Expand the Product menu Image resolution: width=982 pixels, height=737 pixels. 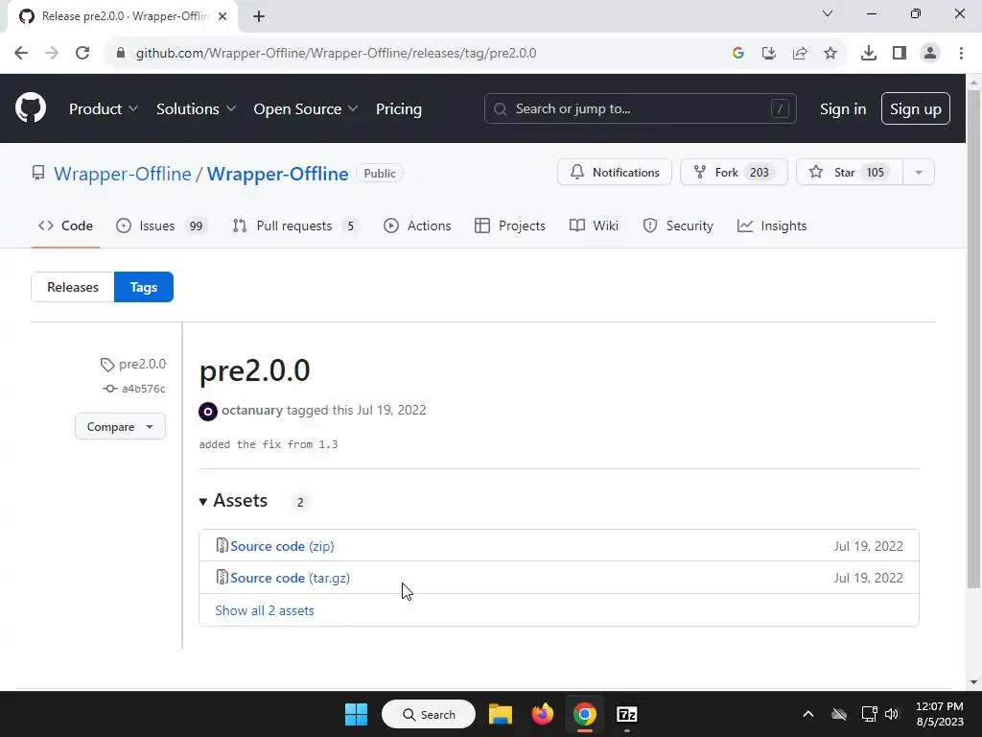104,109
